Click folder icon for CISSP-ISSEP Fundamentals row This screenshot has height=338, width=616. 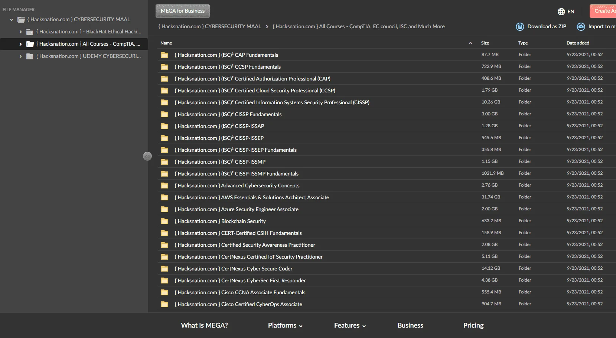click(x=164, y=150)
